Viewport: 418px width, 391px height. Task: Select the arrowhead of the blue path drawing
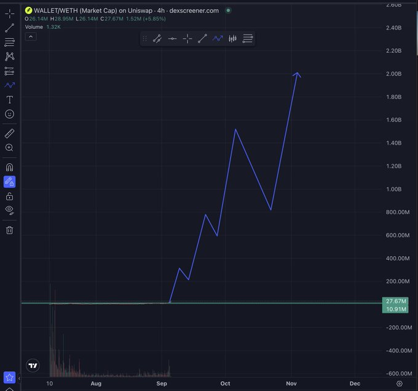point(297,75)
